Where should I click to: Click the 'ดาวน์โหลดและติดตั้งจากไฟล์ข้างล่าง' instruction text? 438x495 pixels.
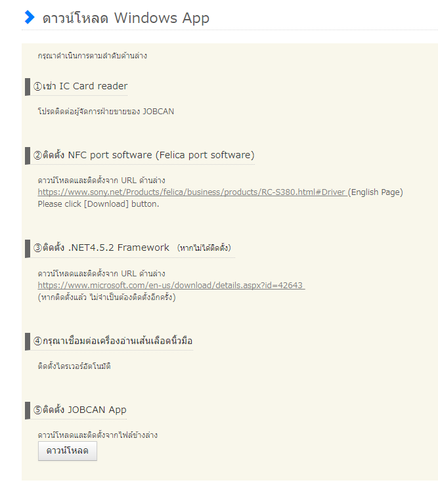98,435
